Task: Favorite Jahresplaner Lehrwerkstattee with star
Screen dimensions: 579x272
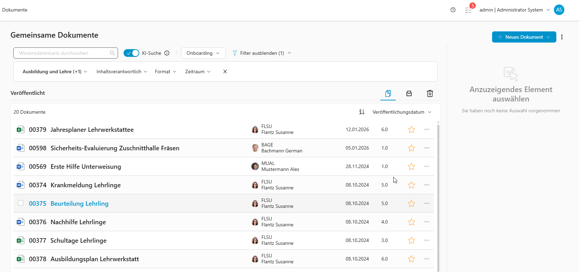Action: click(x=411, y=130)
